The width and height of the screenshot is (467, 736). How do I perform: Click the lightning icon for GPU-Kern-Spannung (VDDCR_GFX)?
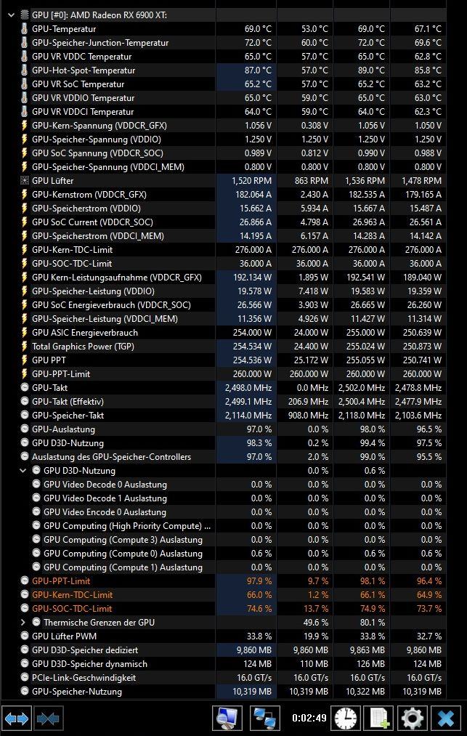click(25, 125)
